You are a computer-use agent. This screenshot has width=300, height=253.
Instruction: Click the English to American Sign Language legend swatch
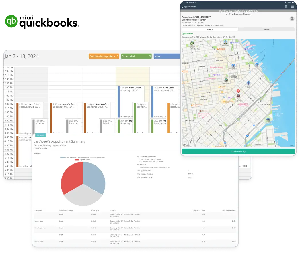[x=62, y=157]
